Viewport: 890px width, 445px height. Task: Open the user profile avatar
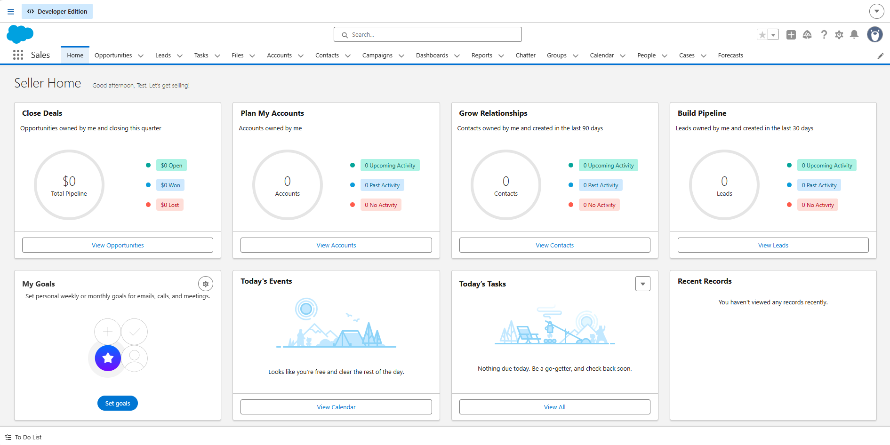(x=875, y=34)
